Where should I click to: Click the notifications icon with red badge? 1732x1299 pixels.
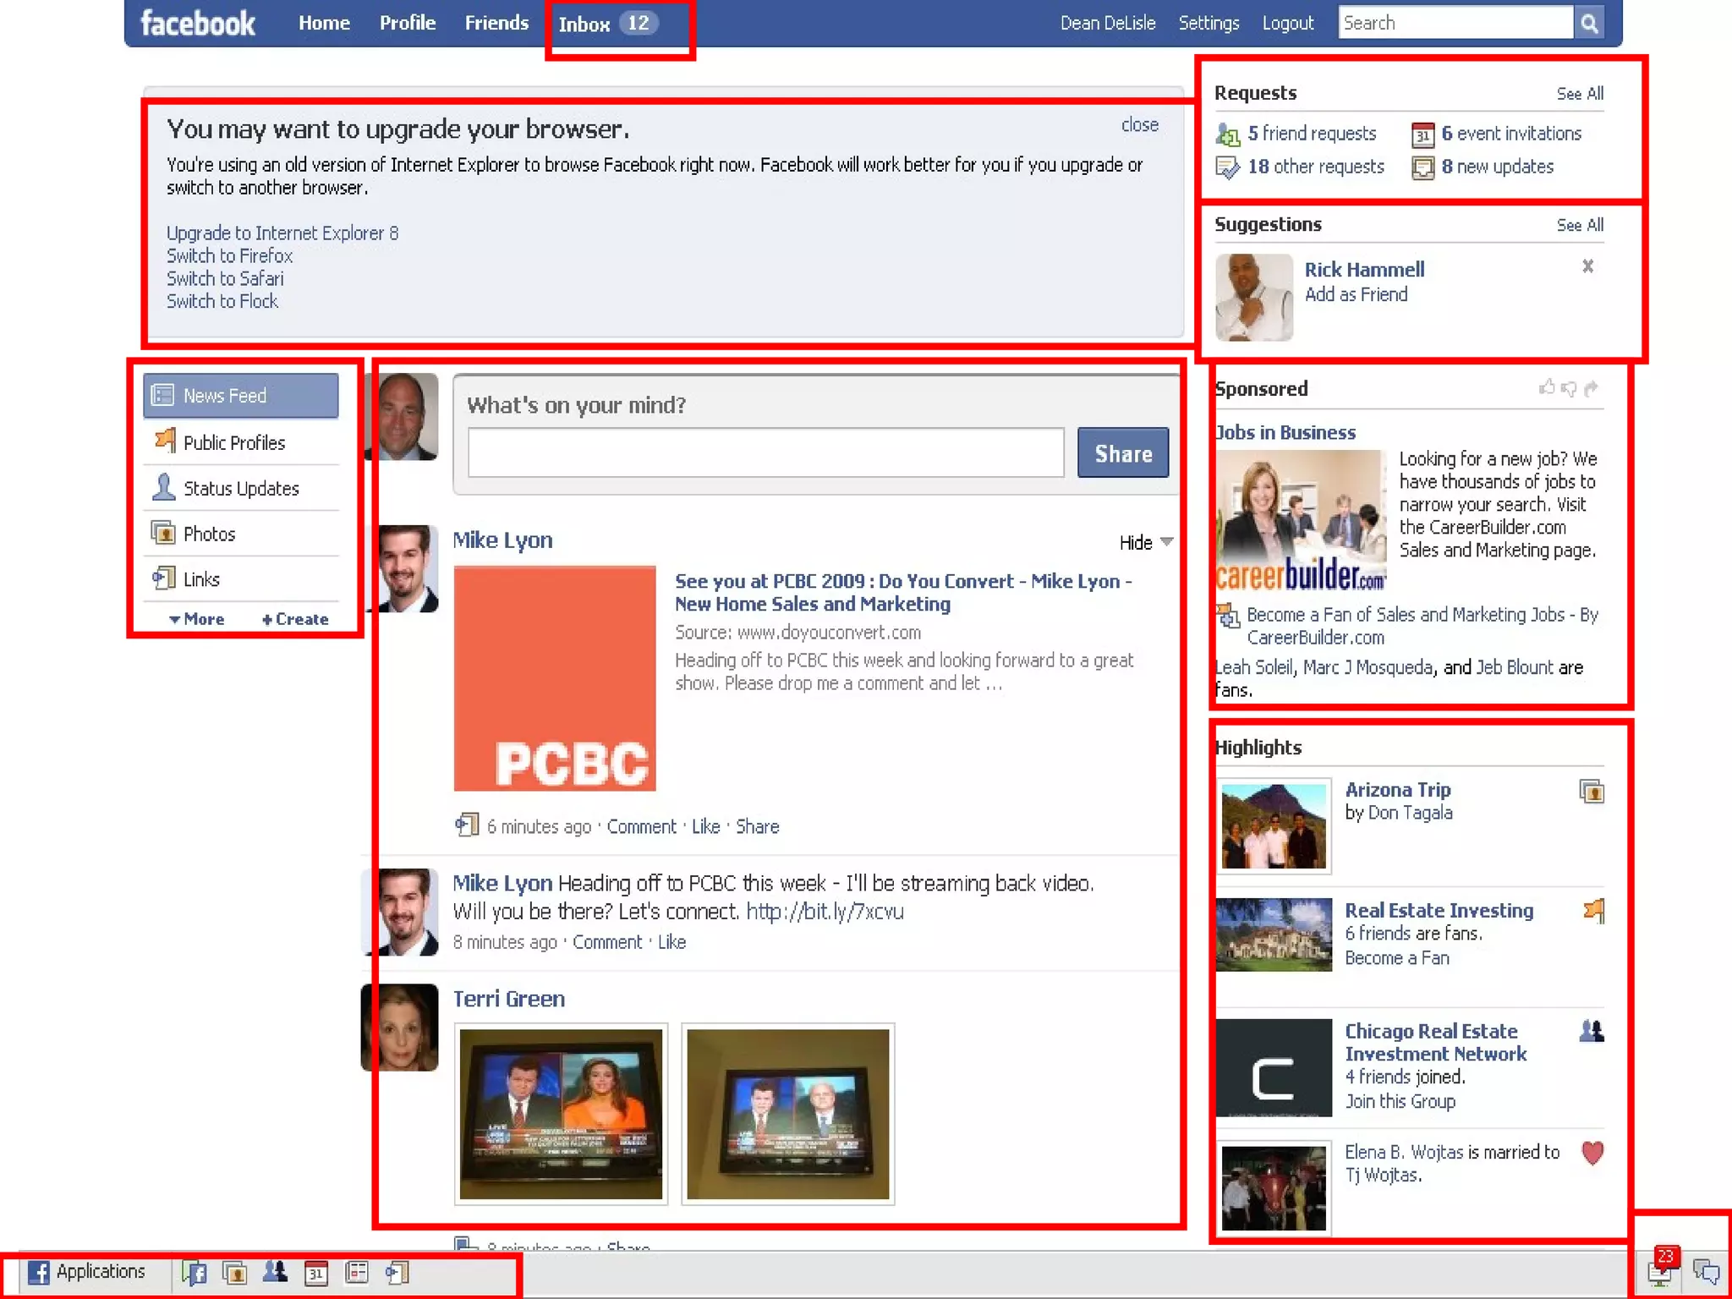1660,1269
